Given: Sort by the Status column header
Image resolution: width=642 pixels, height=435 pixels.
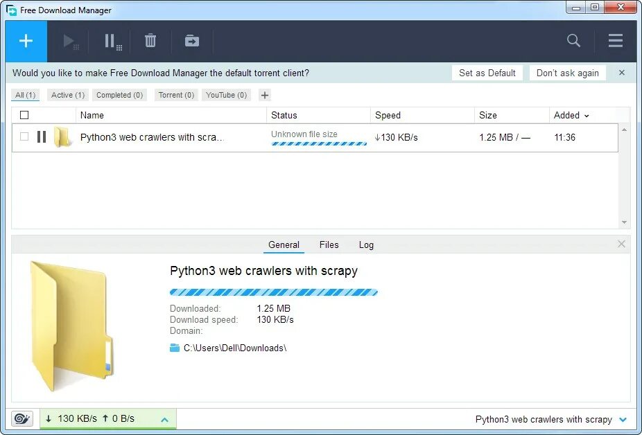Looking at the screenshot, I should tap(318, 116).
